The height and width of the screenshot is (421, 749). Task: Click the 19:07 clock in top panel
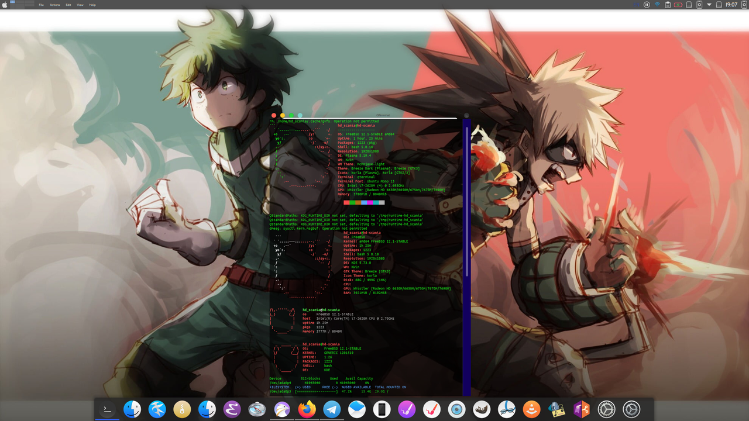[x=731, y=5]
